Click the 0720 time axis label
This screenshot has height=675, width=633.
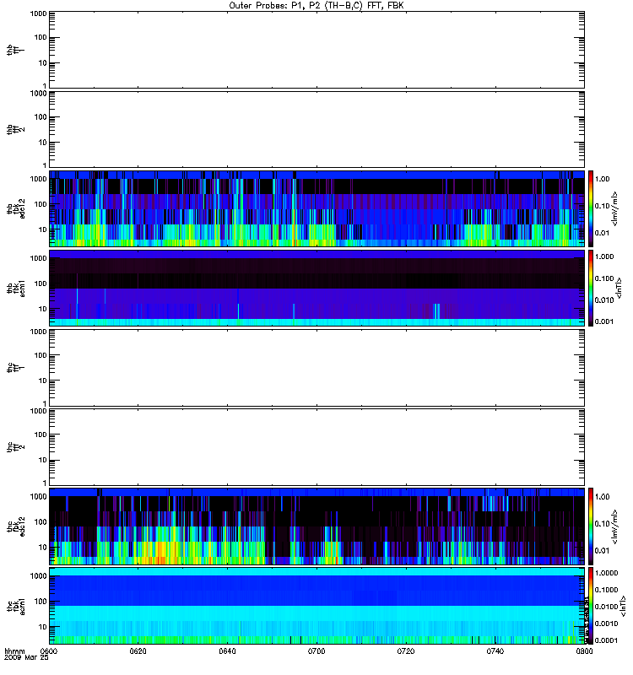(x=406, y=651)
